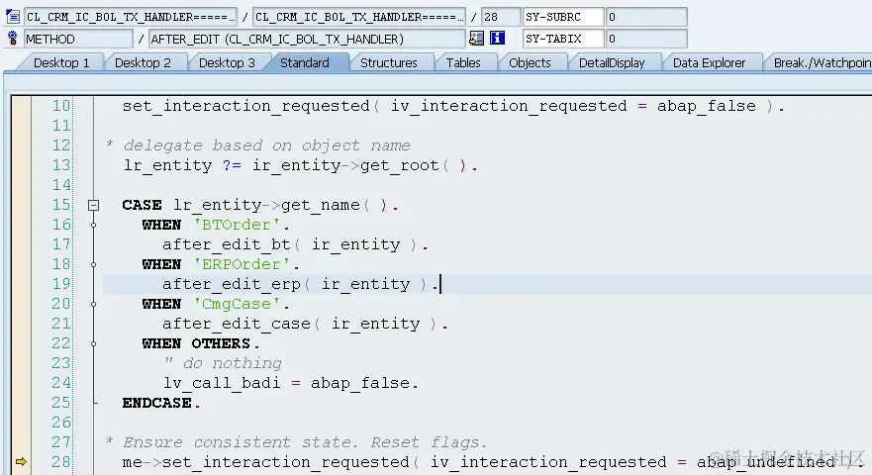Click the line number field showing 28
This screenshot has height=475, width=872.
[501, 17]
